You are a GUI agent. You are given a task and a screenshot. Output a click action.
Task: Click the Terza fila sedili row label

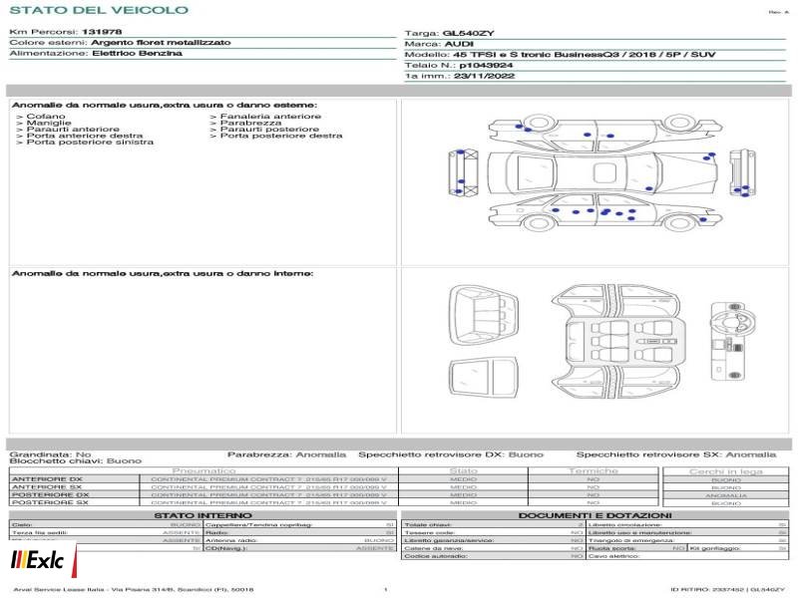40,532
